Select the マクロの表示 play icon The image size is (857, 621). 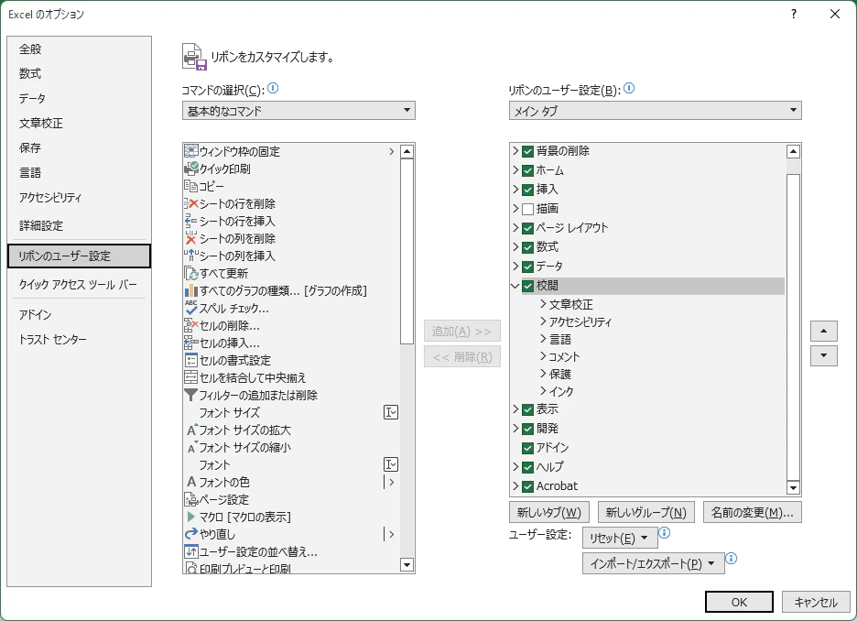(x=190, y=517)
